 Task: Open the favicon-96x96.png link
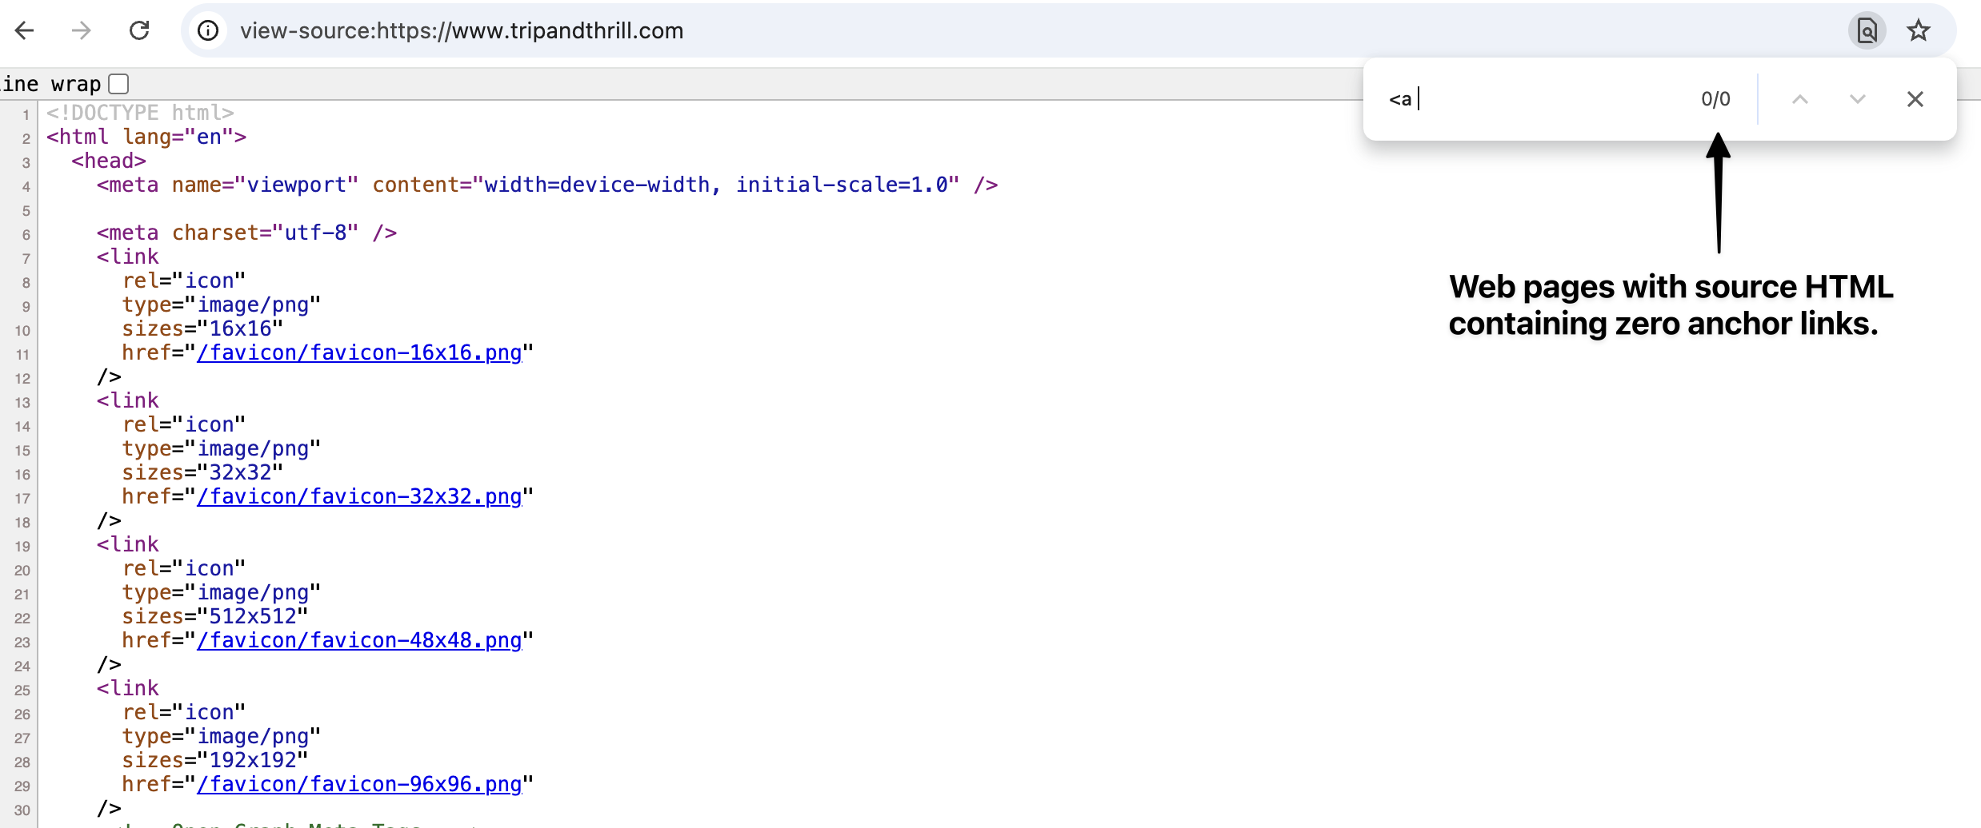359,784
